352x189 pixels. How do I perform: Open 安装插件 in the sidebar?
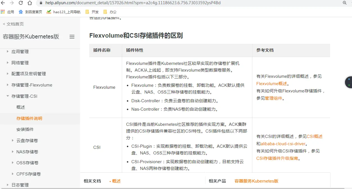(25, 129)
